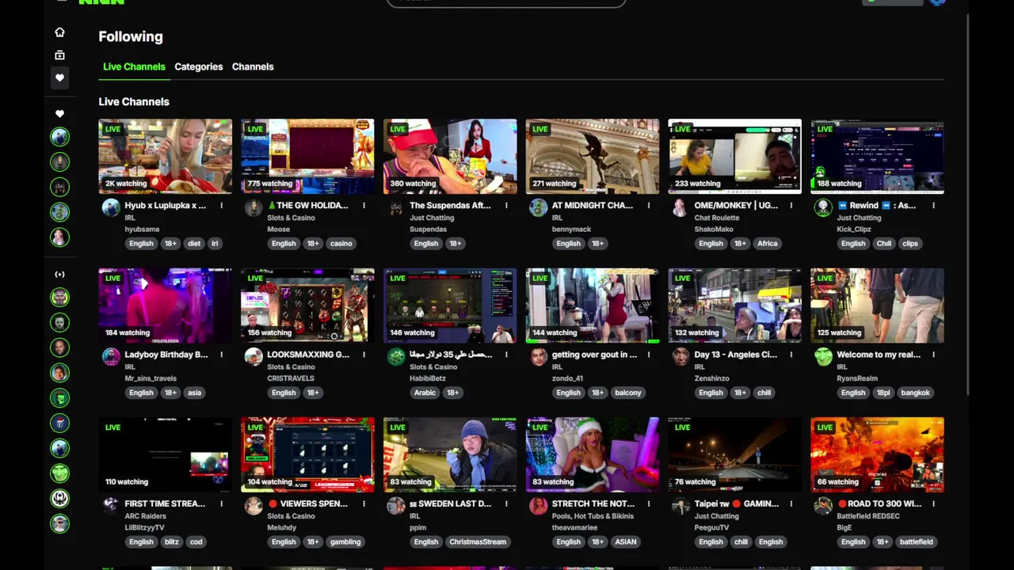
Task: Open the Browse icon in sidebar
Action: [59, 55]
